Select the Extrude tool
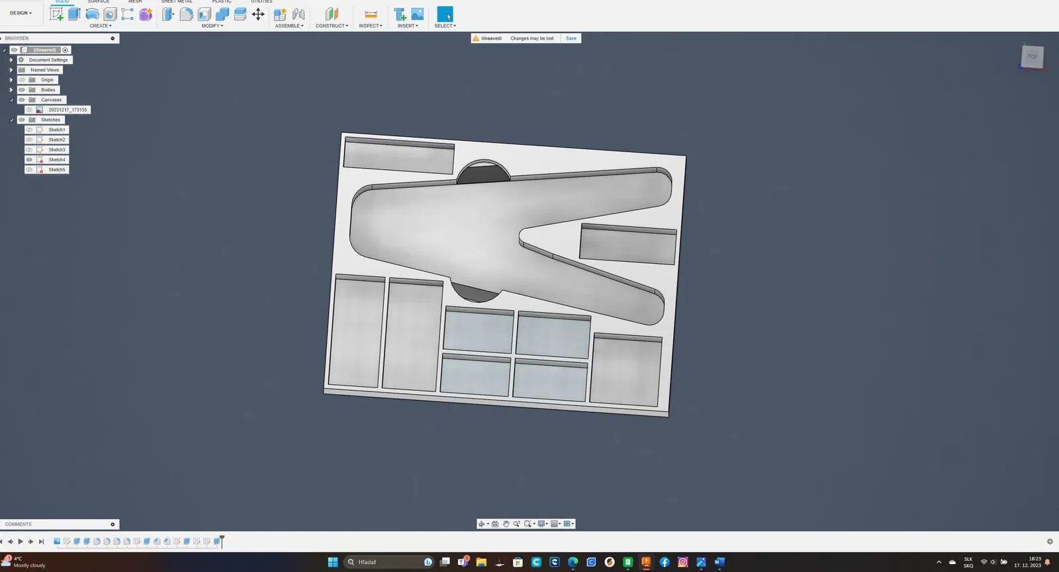The image size is (1059, 572). (x=74, y=14)
